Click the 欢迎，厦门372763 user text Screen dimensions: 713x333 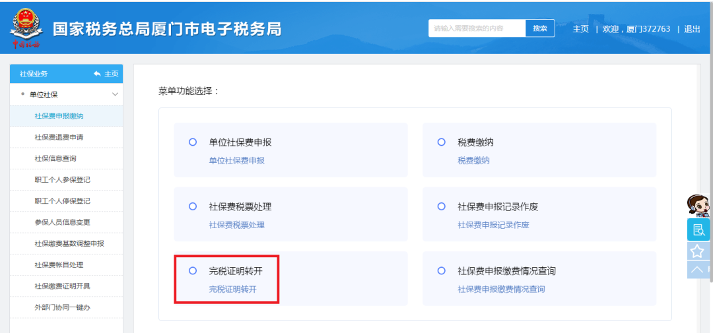point(636,28)
